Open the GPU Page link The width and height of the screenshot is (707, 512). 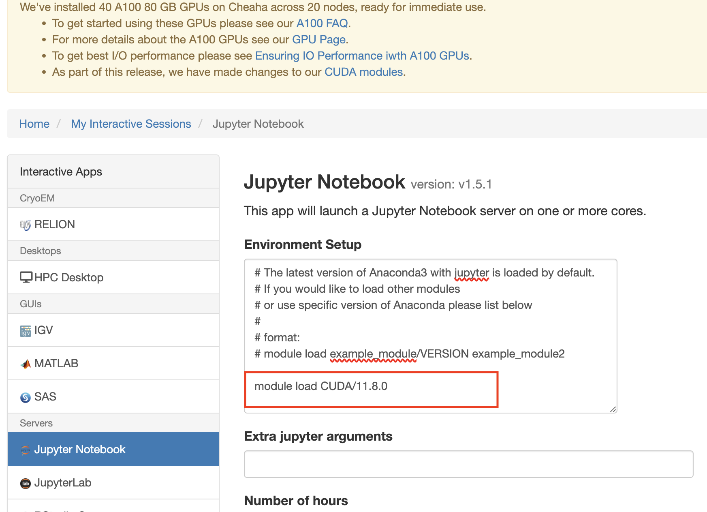point(319,40)
